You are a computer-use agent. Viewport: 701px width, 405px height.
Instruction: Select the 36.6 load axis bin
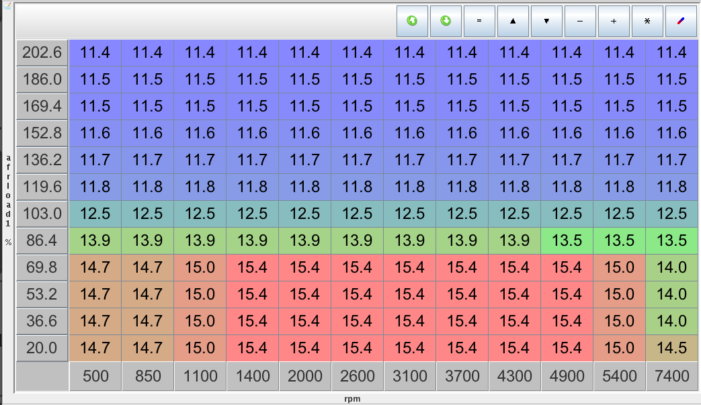point(42,321)
